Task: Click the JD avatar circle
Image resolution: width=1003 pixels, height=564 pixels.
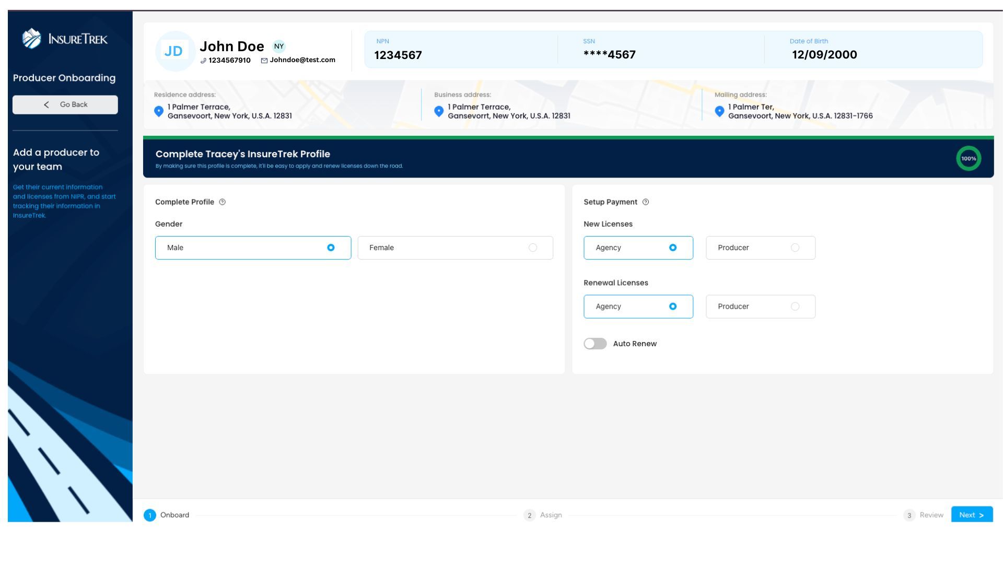Action: pyautogui.click(x=174, y=51)
